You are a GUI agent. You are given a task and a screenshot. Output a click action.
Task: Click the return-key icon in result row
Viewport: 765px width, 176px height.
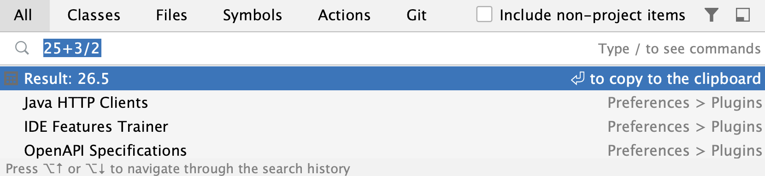pyautogui.click(x=577, y=79)
